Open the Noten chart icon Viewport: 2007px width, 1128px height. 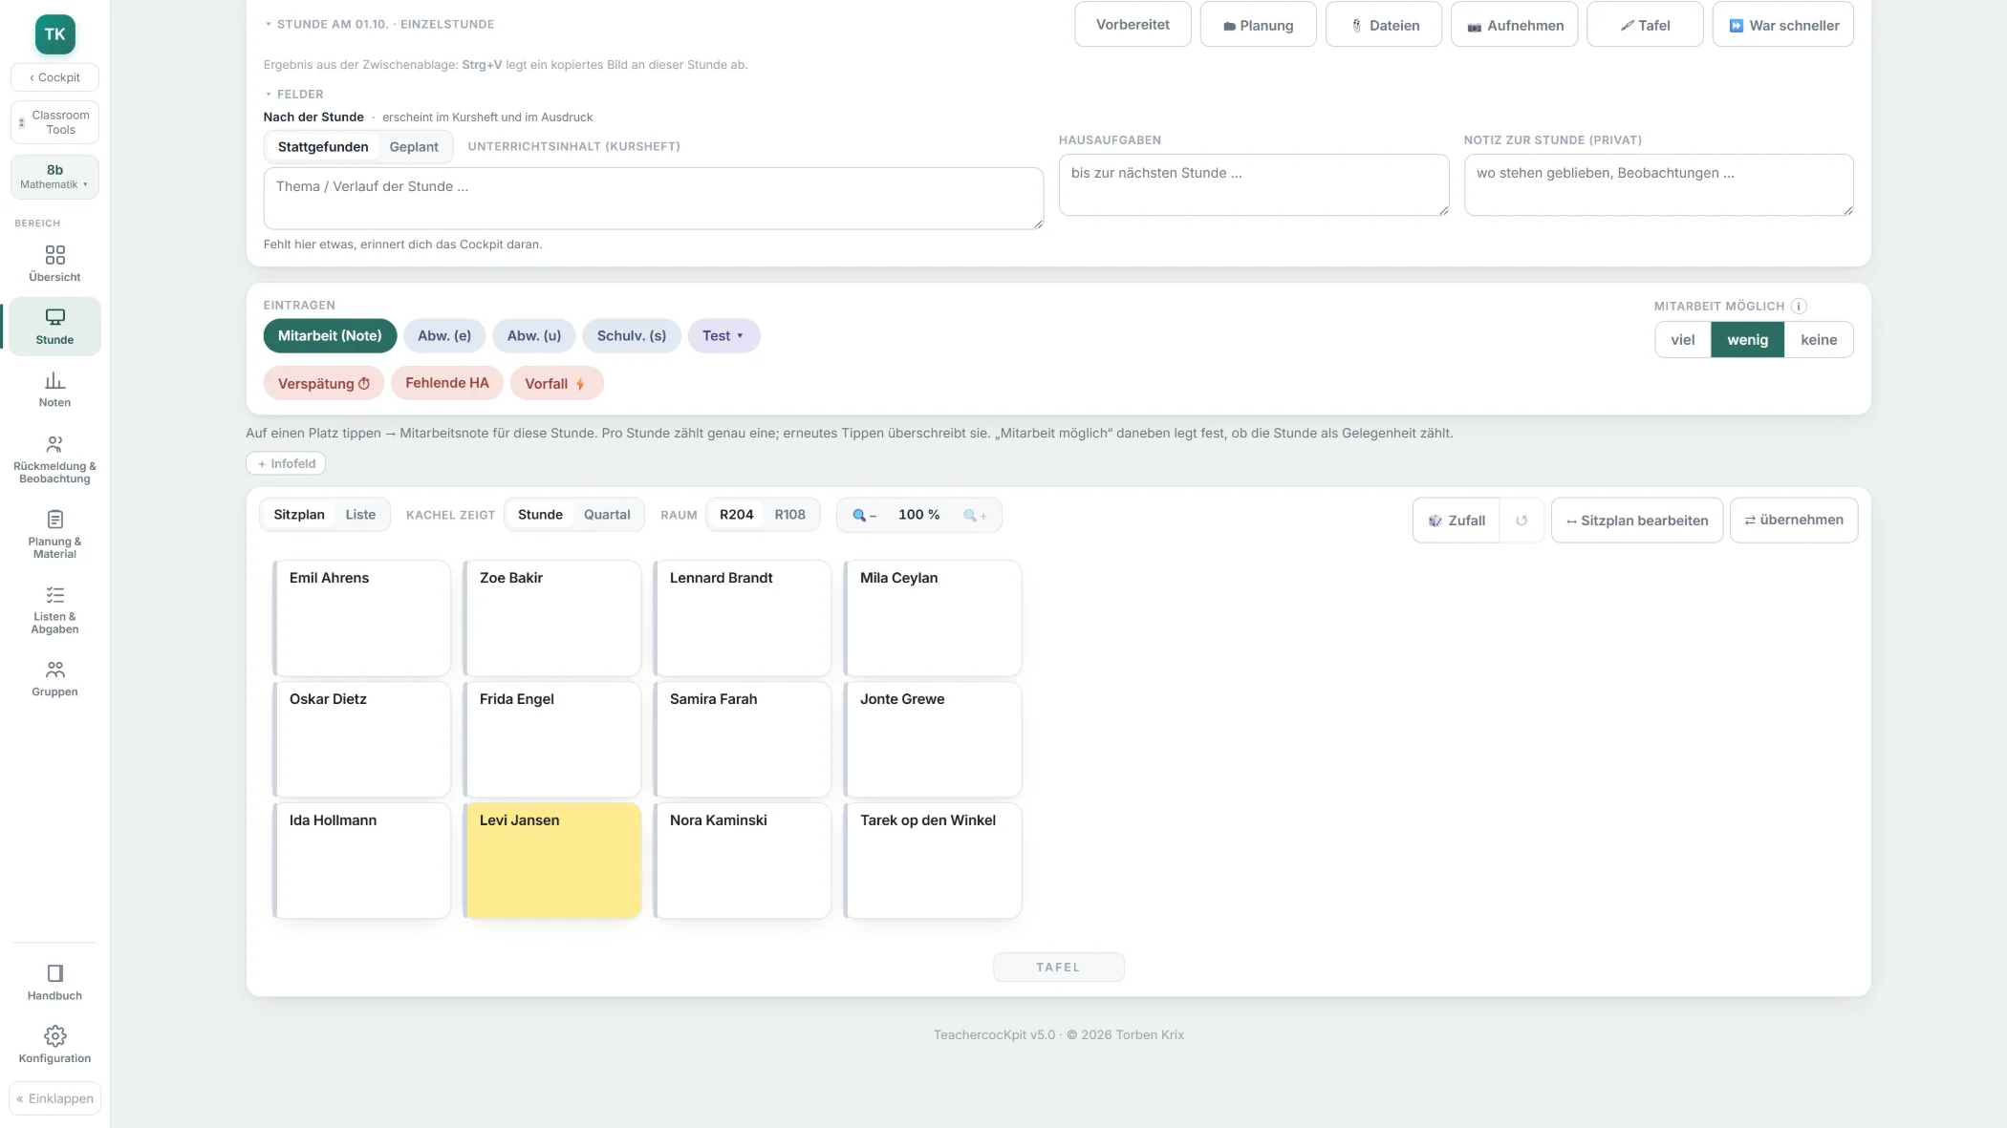(x=54, y=381)
